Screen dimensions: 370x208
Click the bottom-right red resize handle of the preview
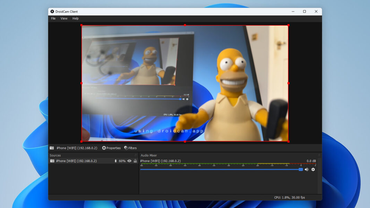tap(288, 141)
